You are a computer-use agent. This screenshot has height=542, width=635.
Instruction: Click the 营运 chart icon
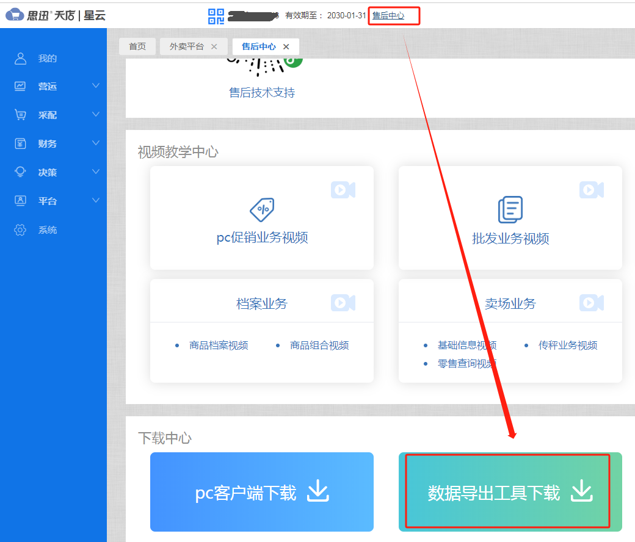tap(20, 86)
